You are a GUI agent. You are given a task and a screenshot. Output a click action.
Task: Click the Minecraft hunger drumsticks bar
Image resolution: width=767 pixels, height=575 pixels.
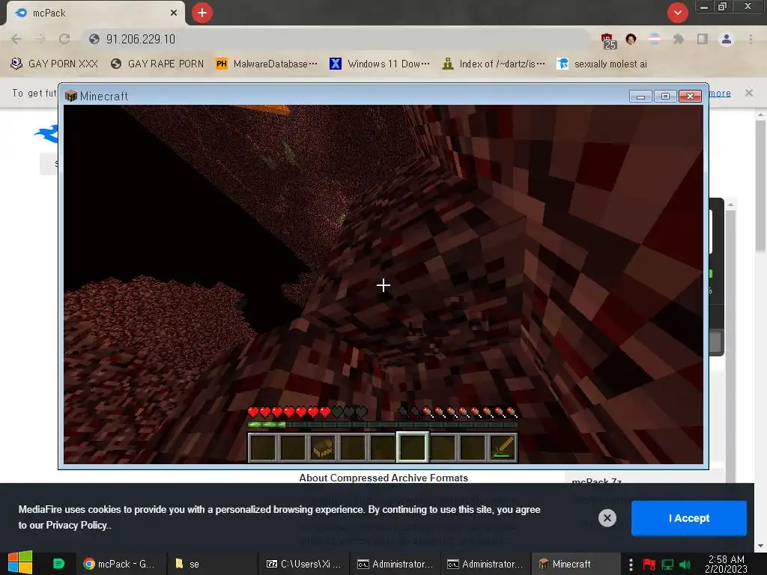[x=458, y=413]
